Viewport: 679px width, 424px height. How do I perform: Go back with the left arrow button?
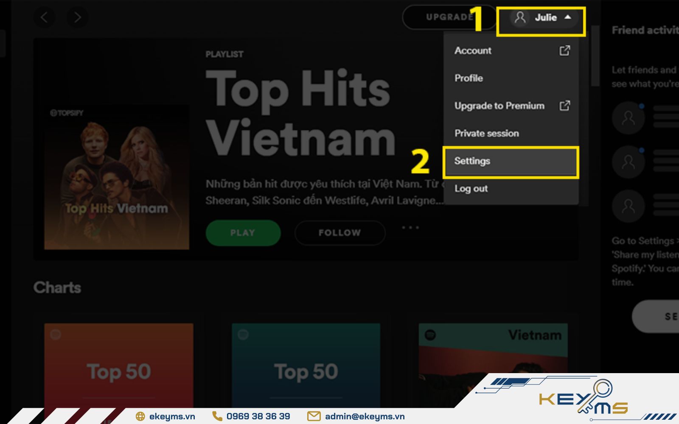coord(44,17)
